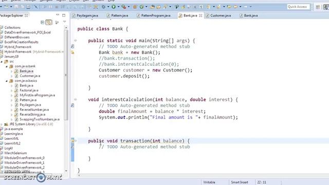The height and width of the screenshot is (185, 329).
Task: Collapse the src folder
Action: [x=2, y=62]
